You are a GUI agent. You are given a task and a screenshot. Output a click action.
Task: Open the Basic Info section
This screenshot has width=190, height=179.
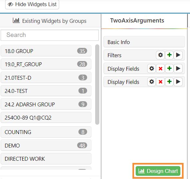(x=144, y=42)
